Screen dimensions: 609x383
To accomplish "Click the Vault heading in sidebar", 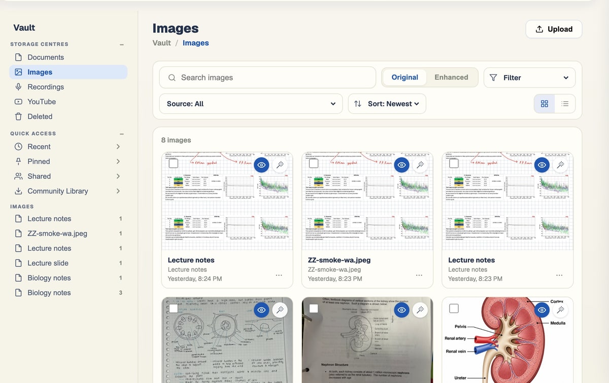I will coord(24,28).
